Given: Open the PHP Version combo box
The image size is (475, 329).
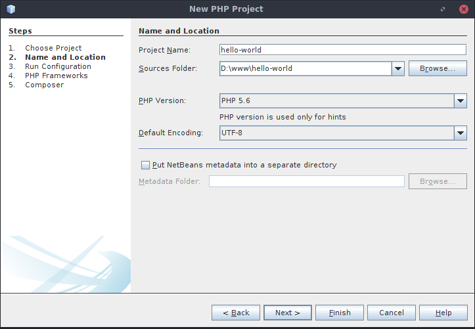Looking at the screenshot, I should pos(343,100).
